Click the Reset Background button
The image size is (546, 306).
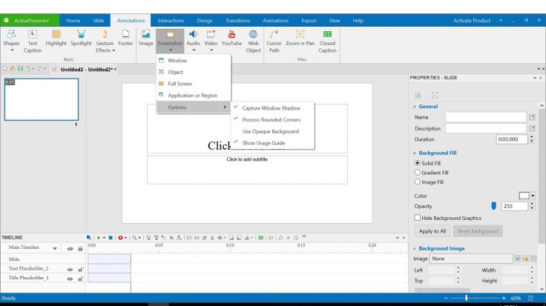point(478,231)
